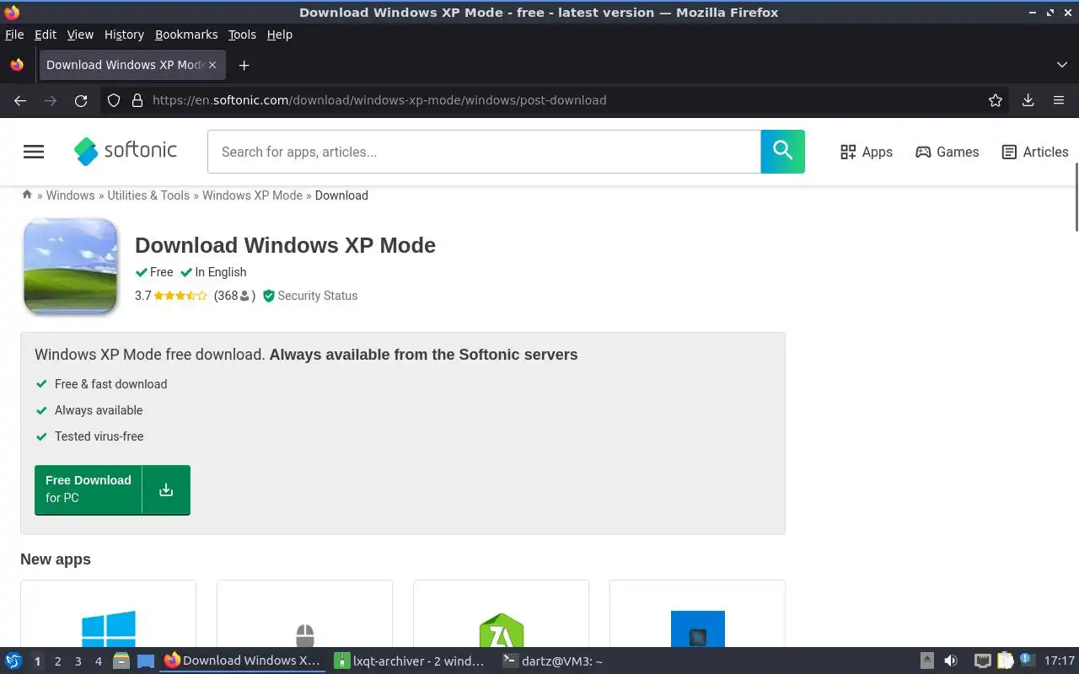Click the 368 user ratings count

coord(234,296)
